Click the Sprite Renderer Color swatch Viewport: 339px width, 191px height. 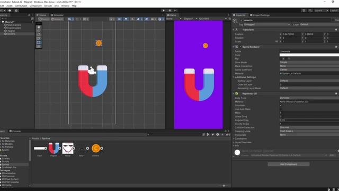(309, 55)
